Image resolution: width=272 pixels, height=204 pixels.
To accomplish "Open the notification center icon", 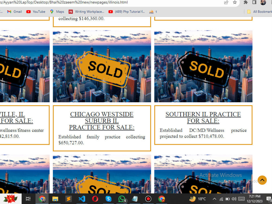I will point(269,199).
